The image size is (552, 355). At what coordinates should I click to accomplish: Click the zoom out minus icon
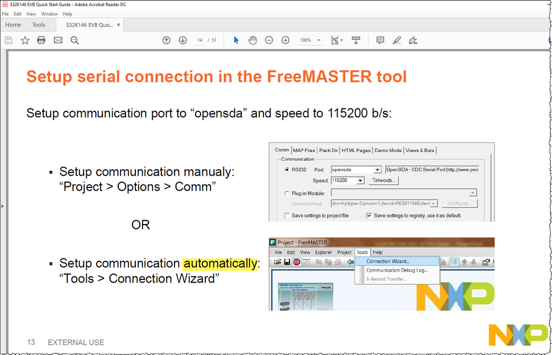tap(269, 40)
